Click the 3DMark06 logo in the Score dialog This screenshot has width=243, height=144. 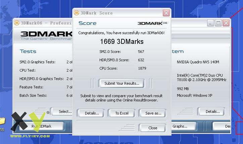(152, 23)
